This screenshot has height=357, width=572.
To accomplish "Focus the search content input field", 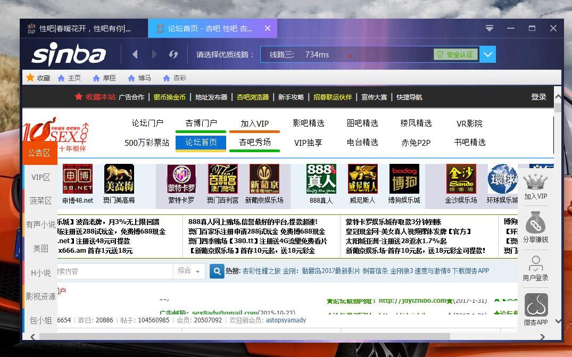I will click(114, 271).
